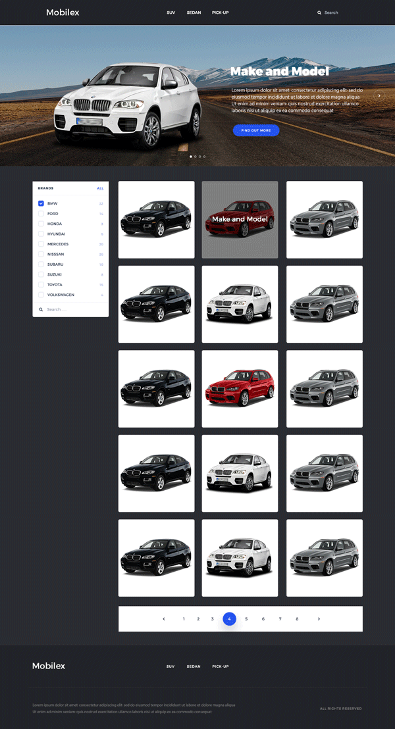Select third hero slider dot
This screenshot has width=395, height=729.
(x=200, y=157)
